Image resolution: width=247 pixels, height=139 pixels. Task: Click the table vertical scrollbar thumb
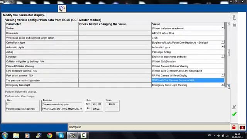point(228,53)
